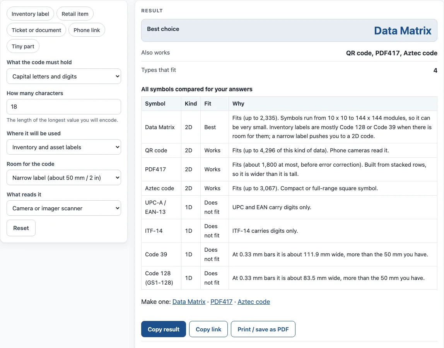Expand the 'What reads it' dropdown
Image resolution: width=444 pixels, height=348 pixels.
pyautogui.click(x=64, y=208)
